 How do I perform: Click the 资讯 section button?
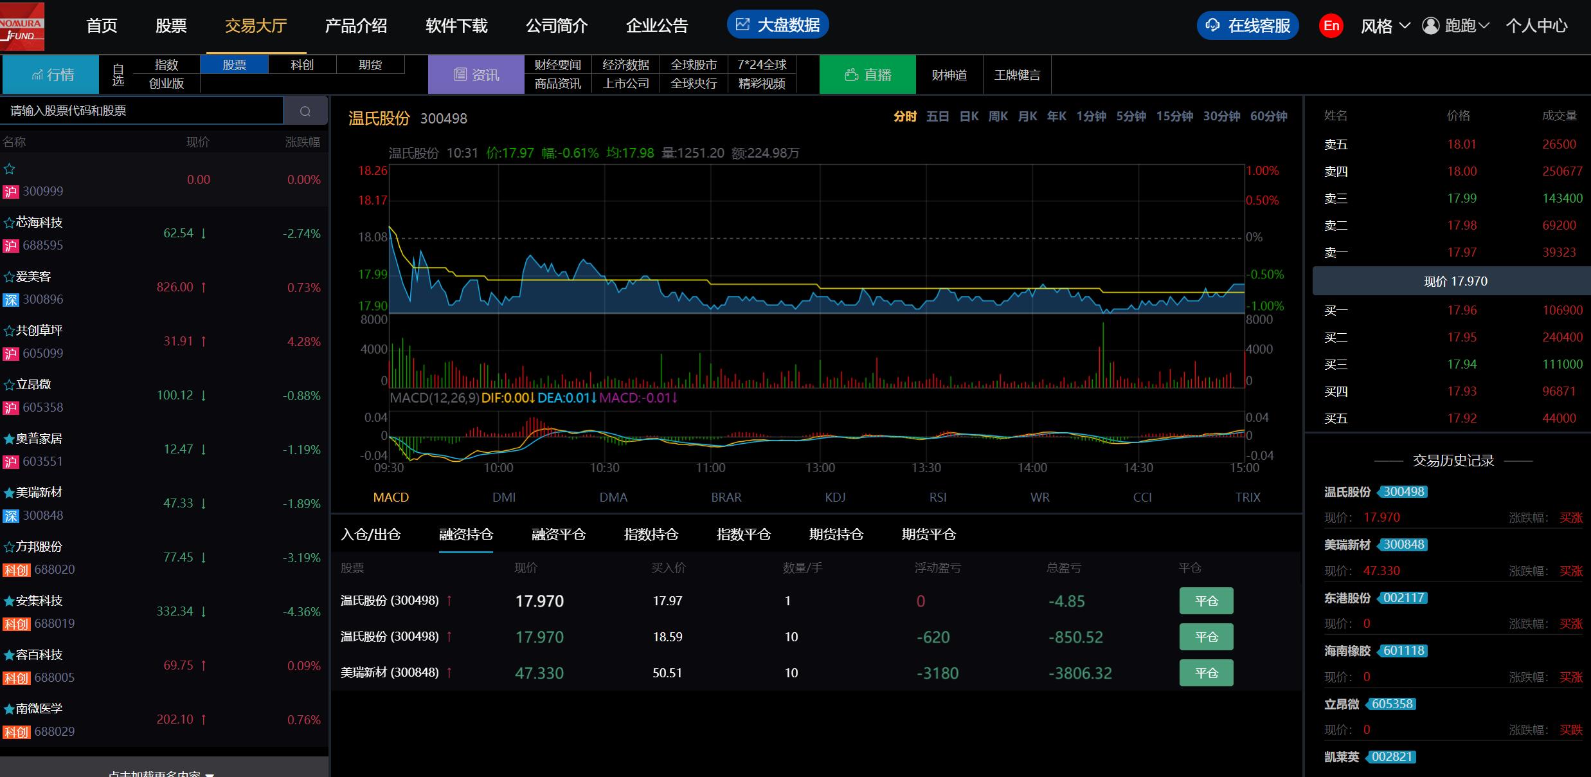click(476, 75)
